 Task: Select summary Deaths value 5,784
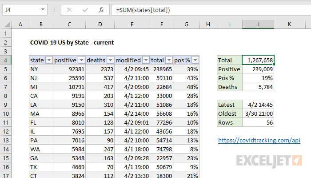pos(258,87)
